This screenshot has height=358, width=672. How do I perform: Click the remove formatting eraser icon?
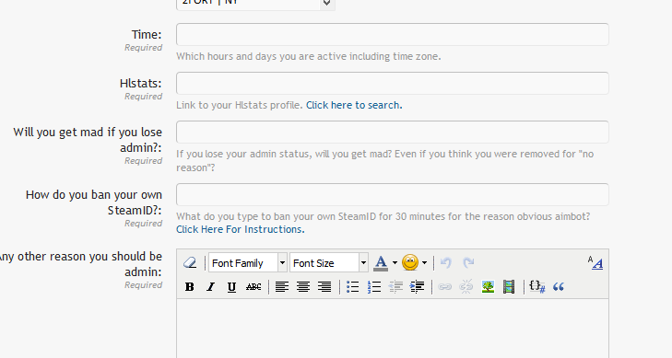click(190, 262)
